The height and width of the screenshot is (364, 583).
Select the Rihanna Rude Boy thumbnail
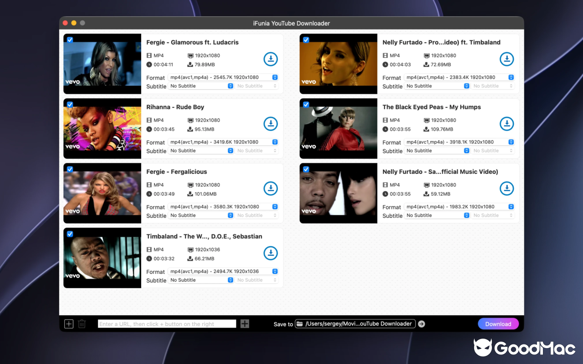pos(102,128)
